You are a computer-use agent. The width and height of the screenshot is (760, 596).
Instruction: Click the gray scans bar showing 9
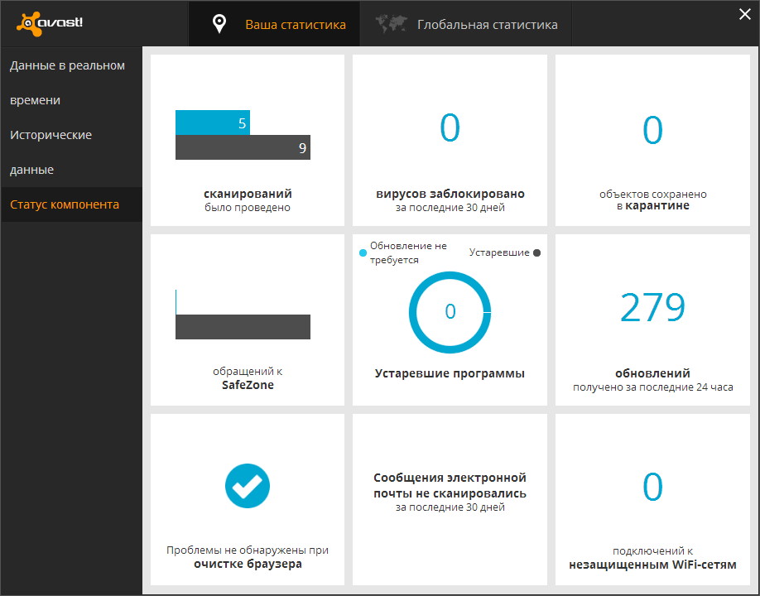point(243,147)
